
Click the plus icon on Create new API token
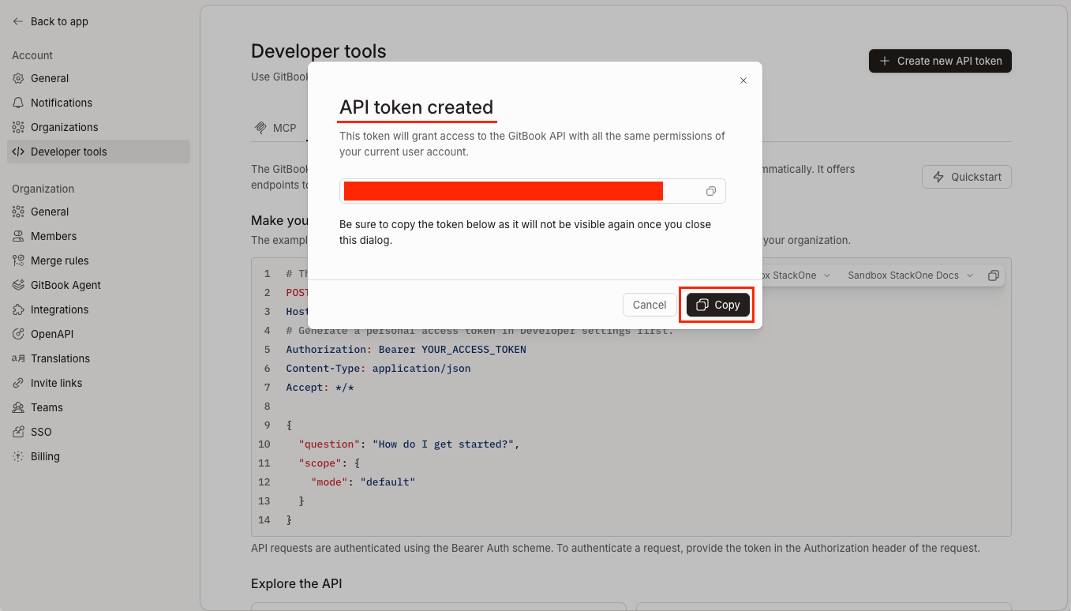(x=884, y=61)
